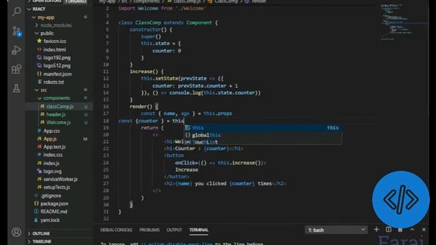Open logo512.png file
The width and height of the screenshot is (436, 245).
tap(57, 66)
